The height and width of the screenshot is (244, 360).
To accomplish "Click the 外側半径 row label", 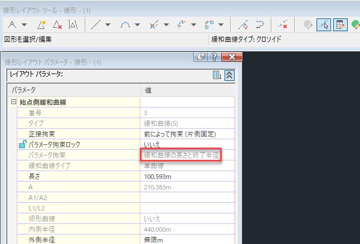I will tap(42, 240).
